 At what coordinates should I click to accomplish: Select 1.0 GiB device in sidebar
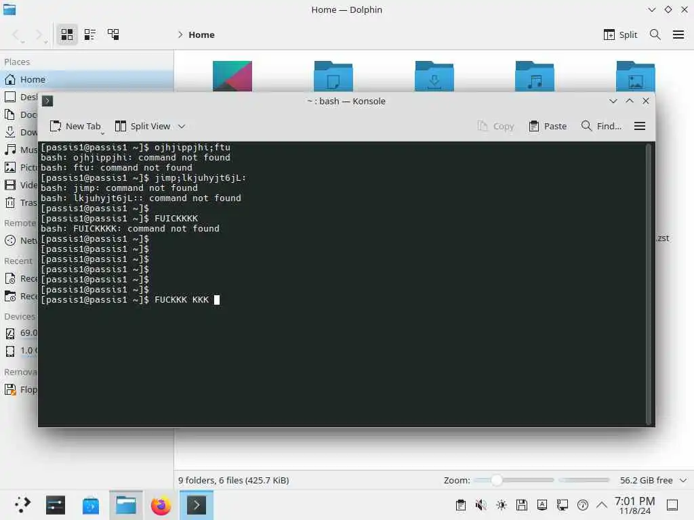(x=20, y=351)
